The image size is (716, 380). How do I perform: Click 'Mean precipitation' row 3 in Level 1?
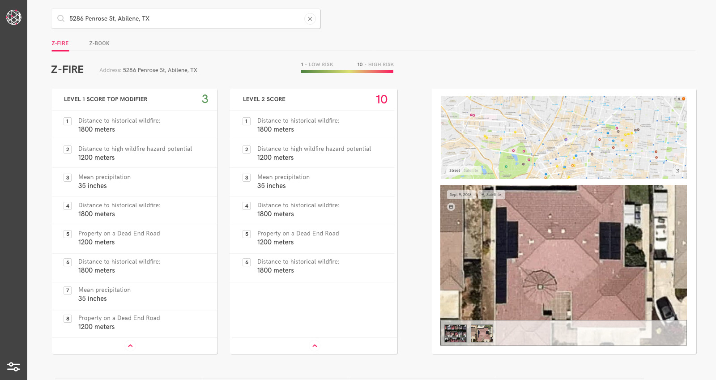coord(105,177)
